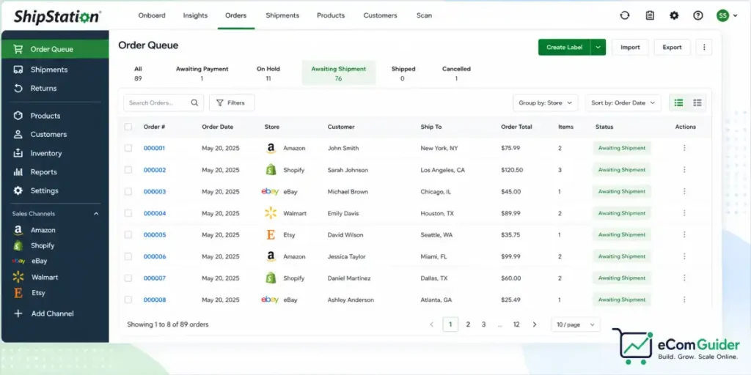Click the Export button

pyautogui.click(x=672, y=48)
